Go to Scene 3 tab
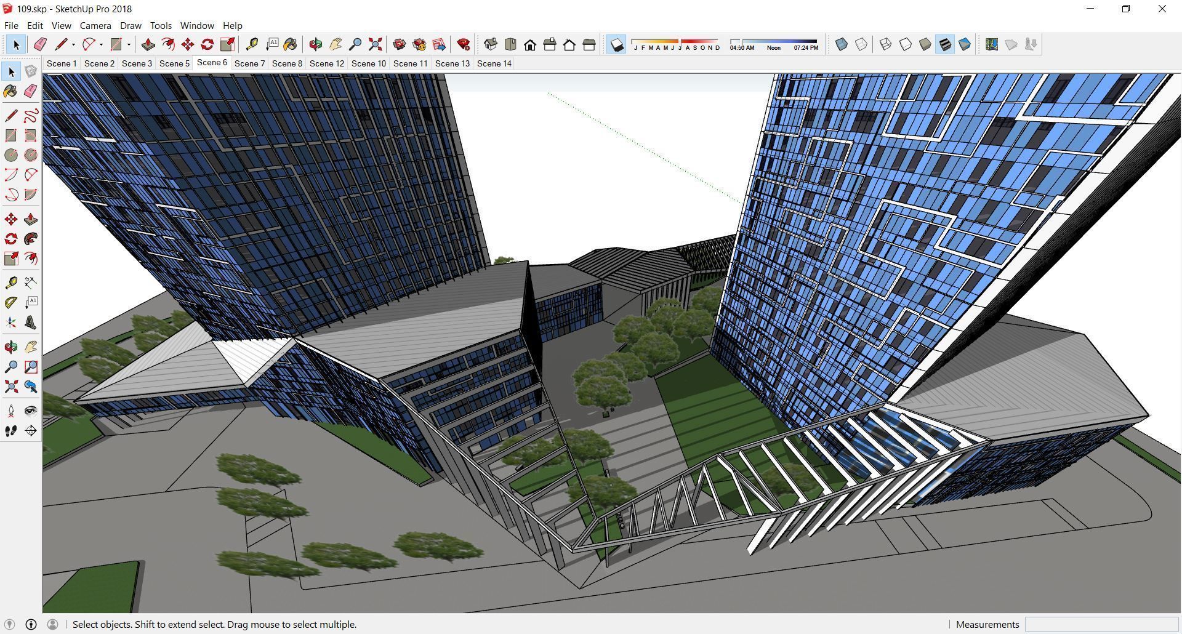Screen dimensions: 1182x634 click(137, 63)
